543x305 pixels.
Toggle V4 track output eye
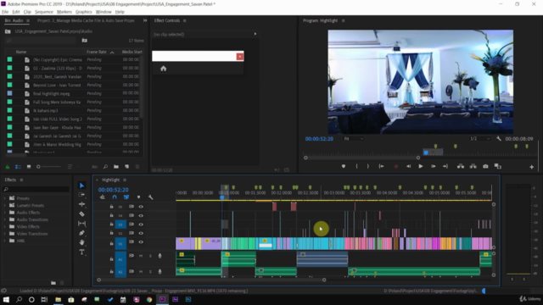pos(141,215)
